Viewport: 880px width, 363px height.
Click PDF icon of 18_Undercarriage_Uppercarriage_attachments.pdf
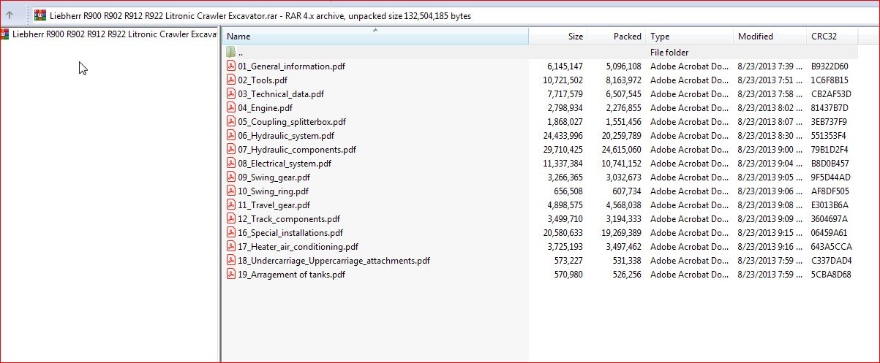point(231,261)
